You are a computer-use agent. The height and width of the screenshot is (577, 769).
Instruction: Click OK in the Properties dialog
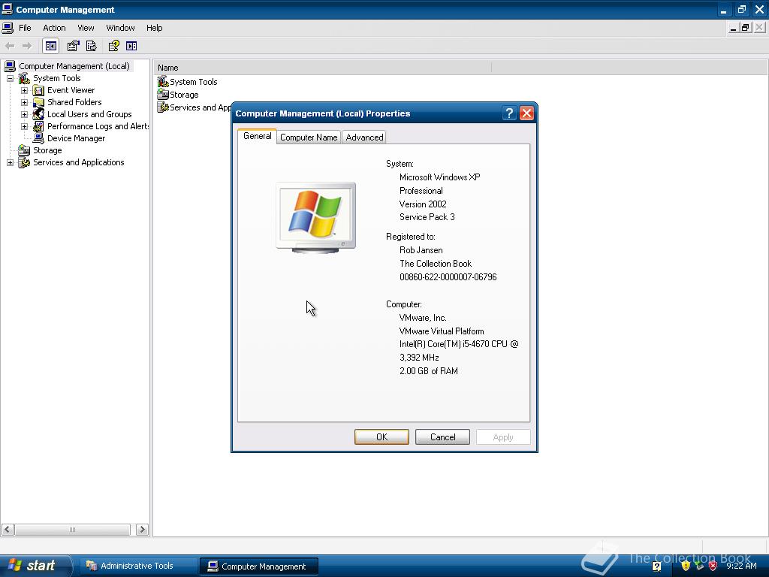click(x=381, y=437)
